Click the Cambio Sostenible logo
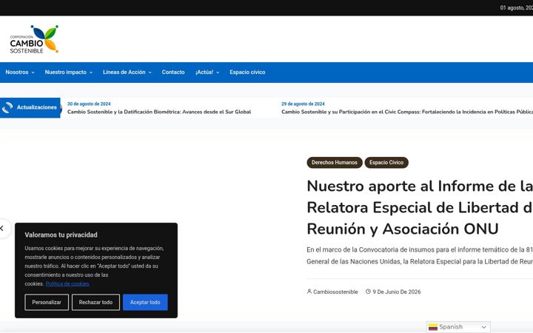The image size is (533, 333). point(34,39)
